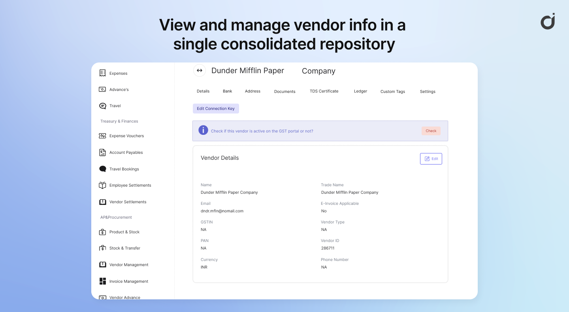Viewport: 569px width, 312px height.
Task: Click the Check button for GST status
Action: pos(431,131)
